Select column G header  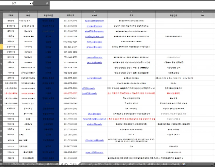tap(173, 12)
